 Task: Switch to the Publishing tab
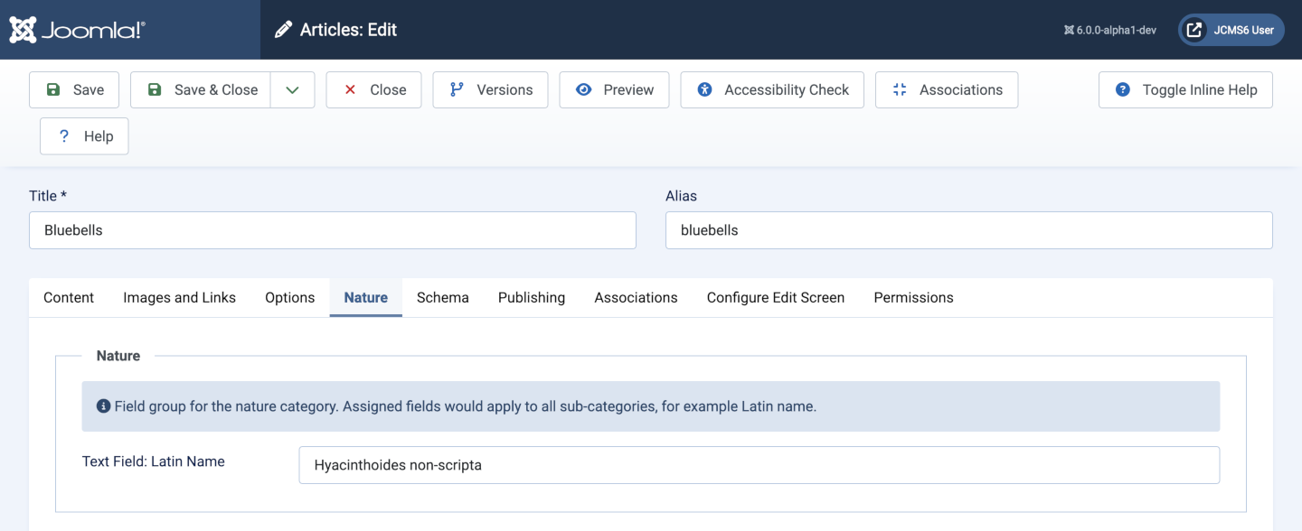coord(531,297)
